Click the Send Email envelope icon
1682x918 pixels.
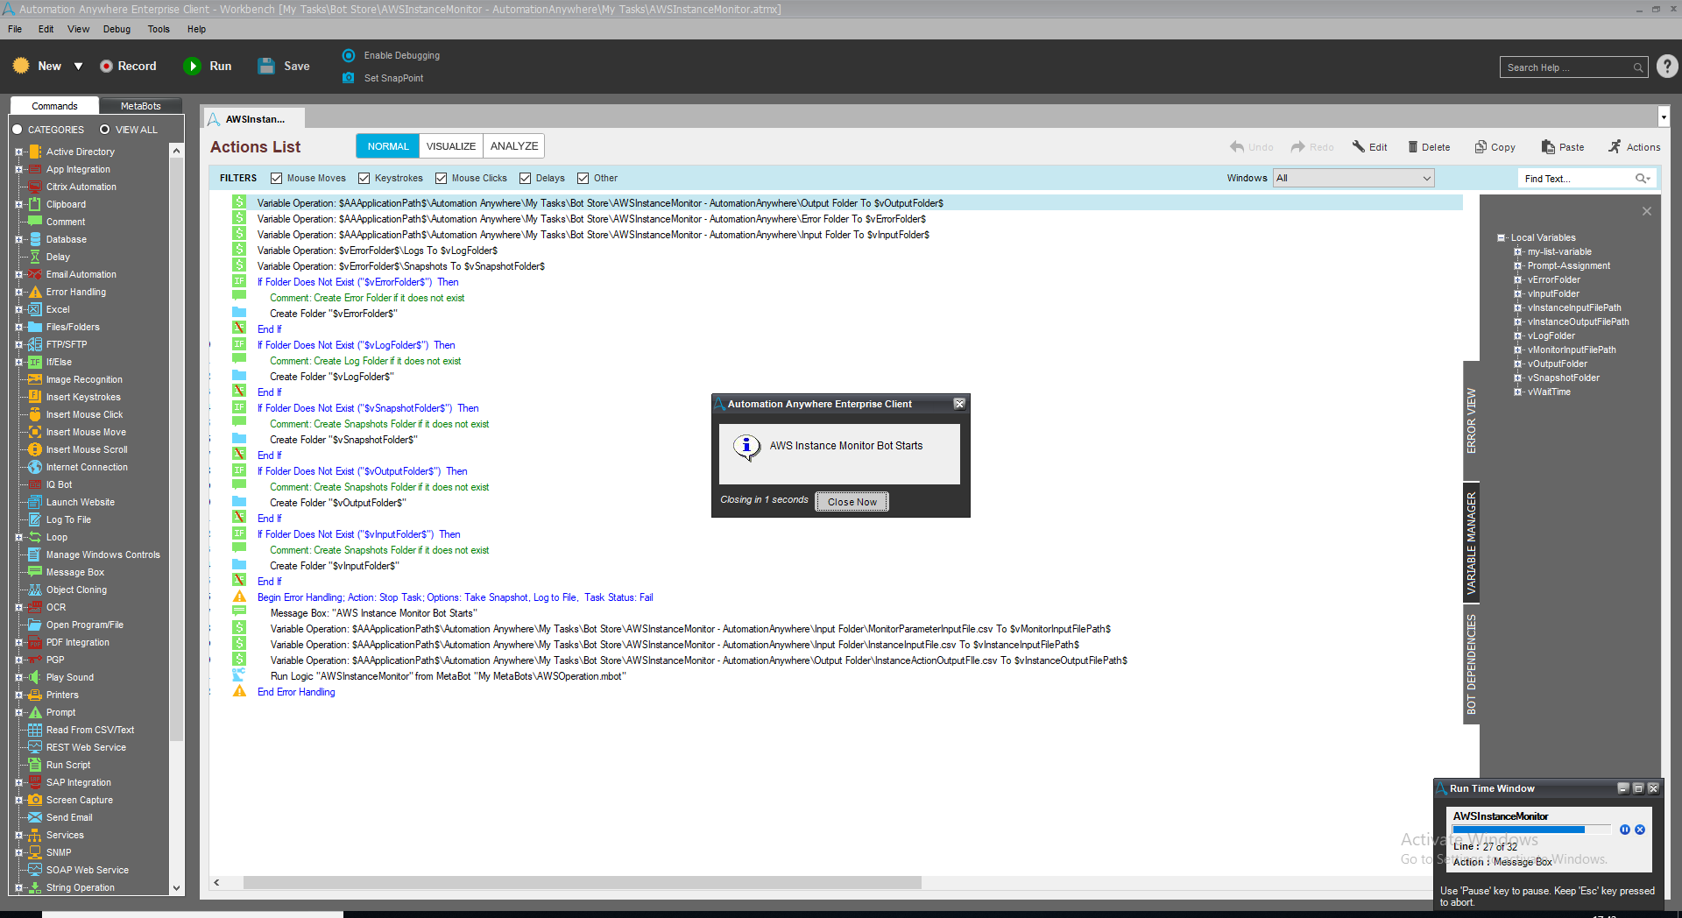coord(35,817)
